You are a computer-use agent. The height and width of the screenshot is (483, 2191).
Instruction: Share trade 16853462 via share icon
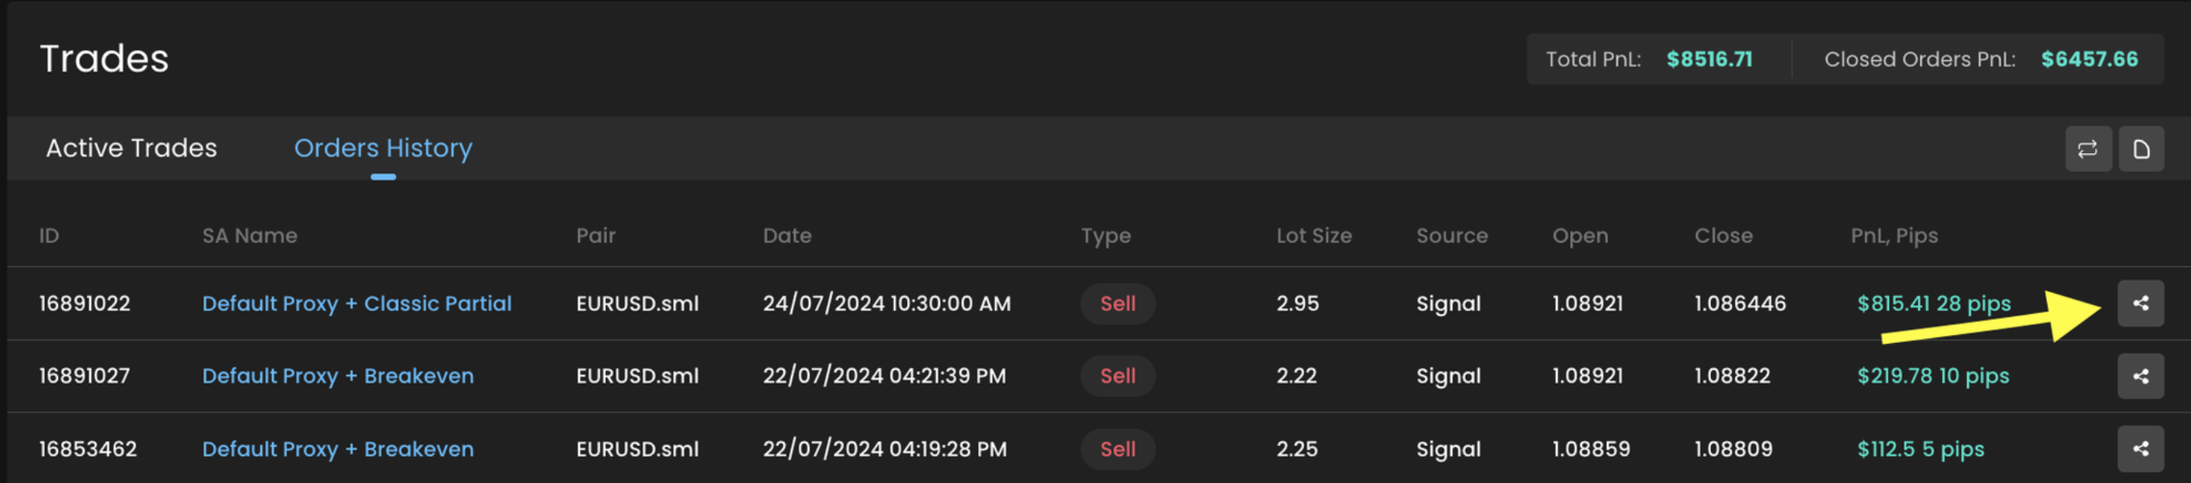(2140, 448)
